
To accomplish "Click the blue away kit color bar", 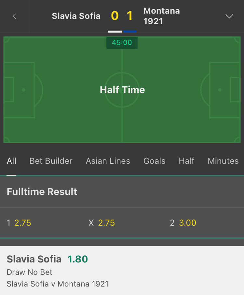I will click(x=130, y=31).
